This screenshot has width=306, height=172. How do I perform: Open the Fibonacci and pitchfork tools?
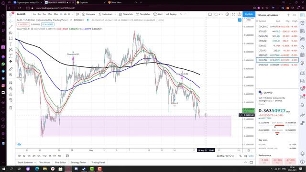click(x=11, y=33)
